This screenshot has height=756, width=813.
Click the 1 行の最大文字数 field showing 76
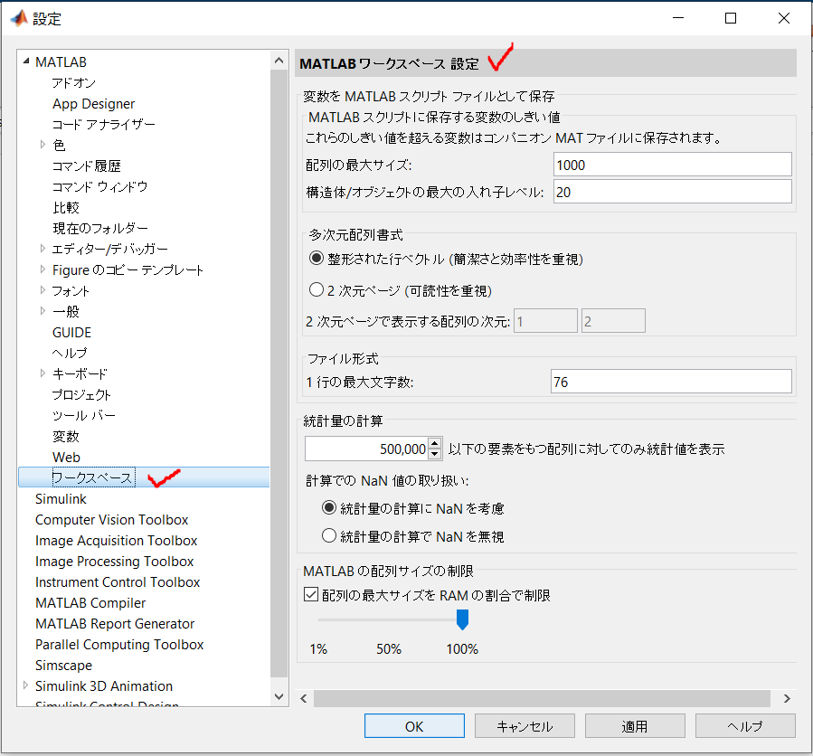tap(671, 382)
